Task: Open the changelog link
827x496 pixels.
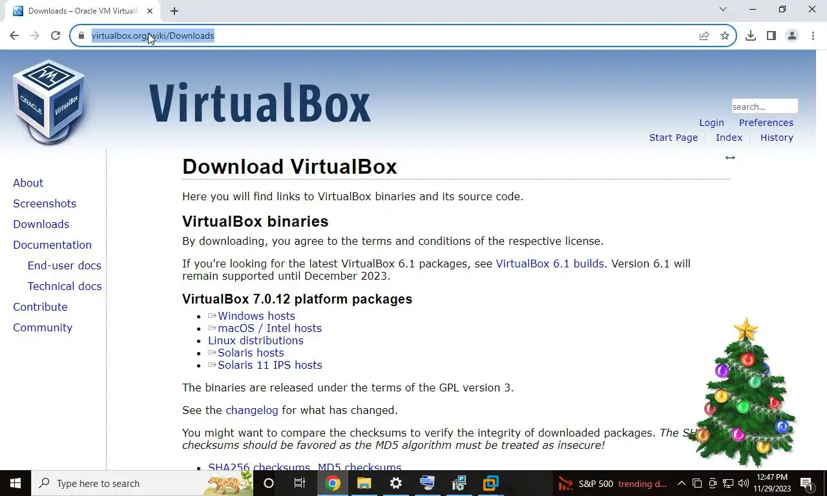Action: click(x=252, y=410)
